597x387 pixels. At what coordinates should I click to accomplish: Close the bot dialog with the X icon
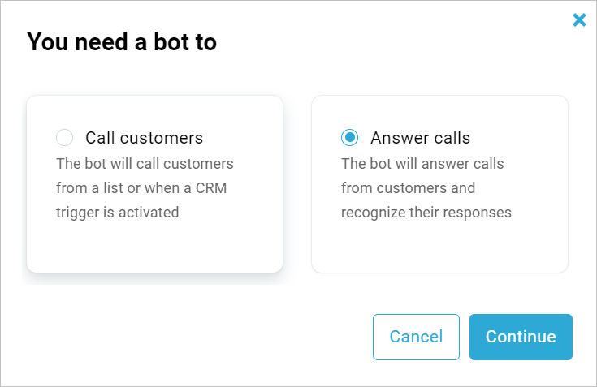[579, 20]
